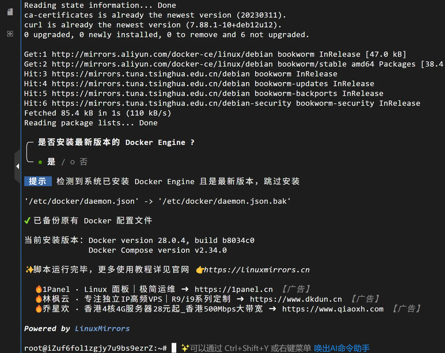The width and height of the screenshot is (445, 353).
Task: Click the pointing hand icon before linuxmirrors URL
Action: (x=200, y=270)
